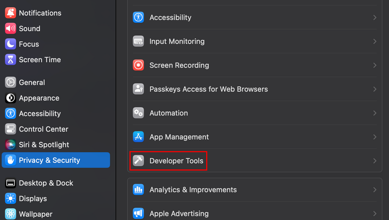Viewport: 389px width, 220px height.
Task: Click the Focus moon icon
Action: click(10, 44)
